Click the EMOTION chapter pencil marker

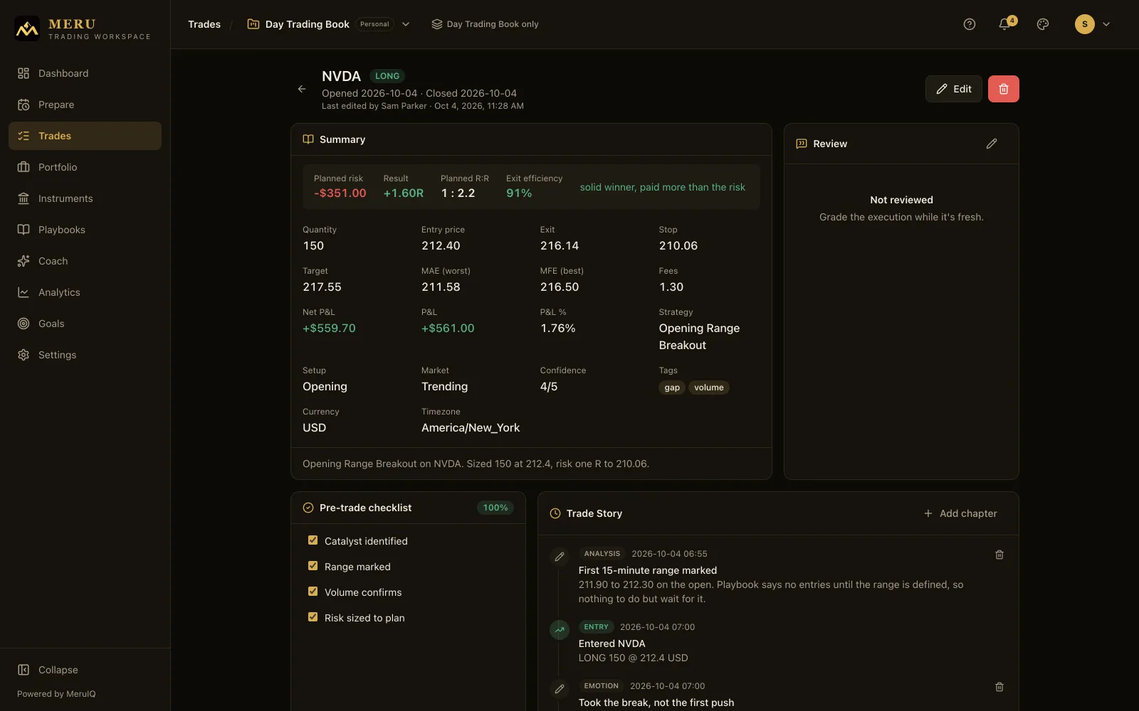pyautogui.click(x=560, y=689)
